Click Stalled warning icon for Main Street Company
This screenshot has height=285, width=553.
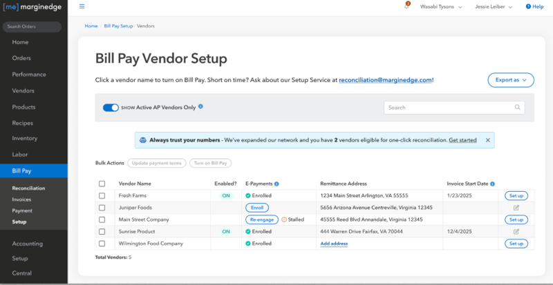coord(284,219)
